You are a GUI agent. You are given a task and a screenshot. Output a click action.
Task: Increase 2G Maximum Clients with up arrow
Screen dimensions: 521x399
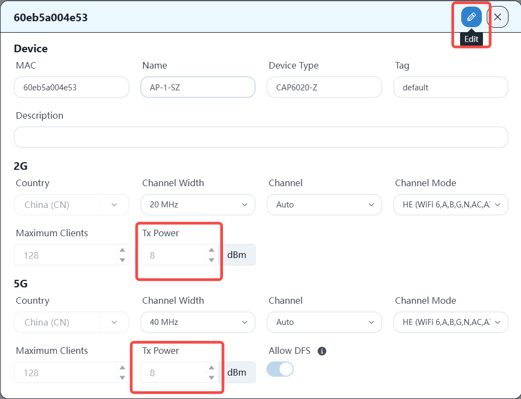(122, 250)
